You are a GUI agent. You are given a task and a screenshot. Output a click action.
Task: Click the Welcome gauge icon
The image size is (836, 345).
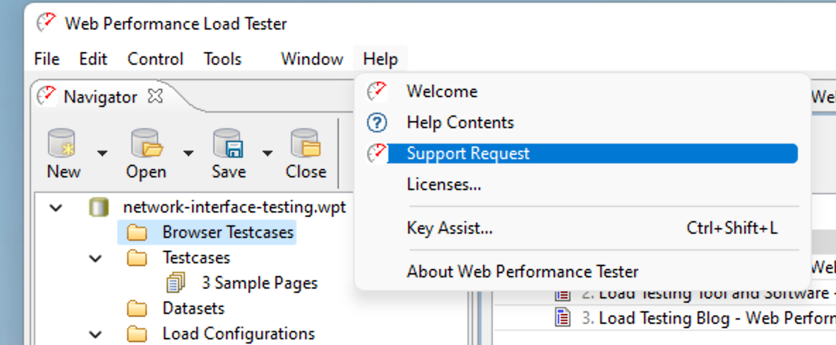pos(376,92)
